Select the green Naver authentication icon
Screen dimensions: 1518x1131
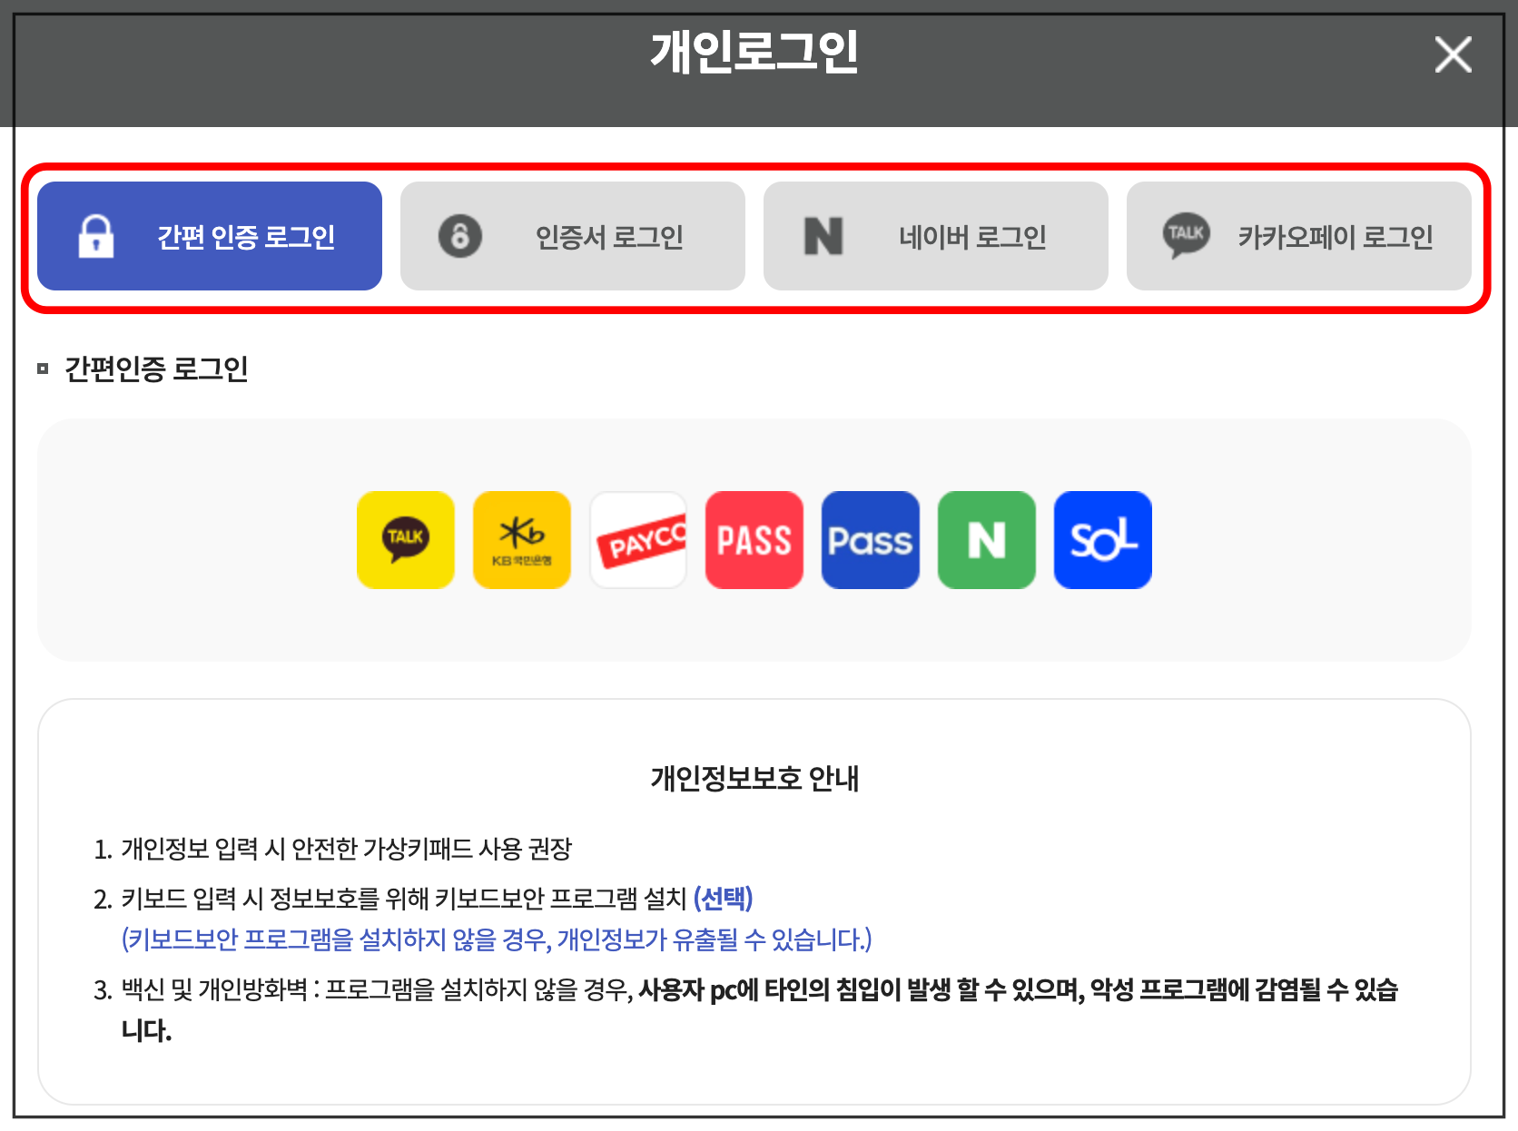(x=987, y=540)
